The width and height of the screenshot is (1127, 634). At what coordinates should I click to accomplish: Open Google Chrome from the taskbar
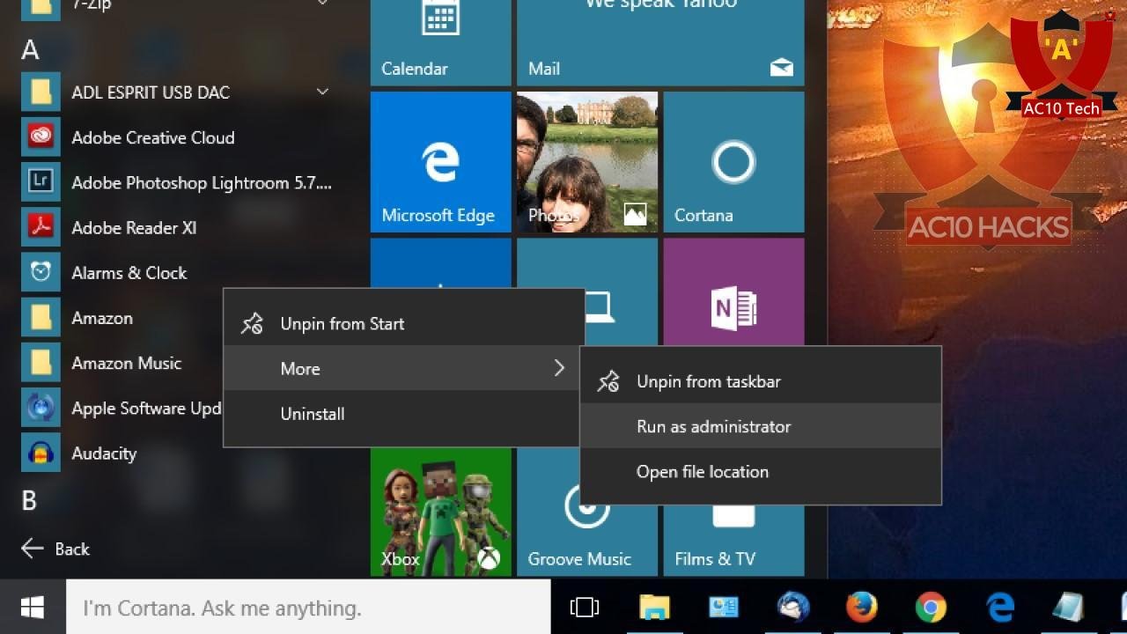pyautogui.click(x=930, y=607)
